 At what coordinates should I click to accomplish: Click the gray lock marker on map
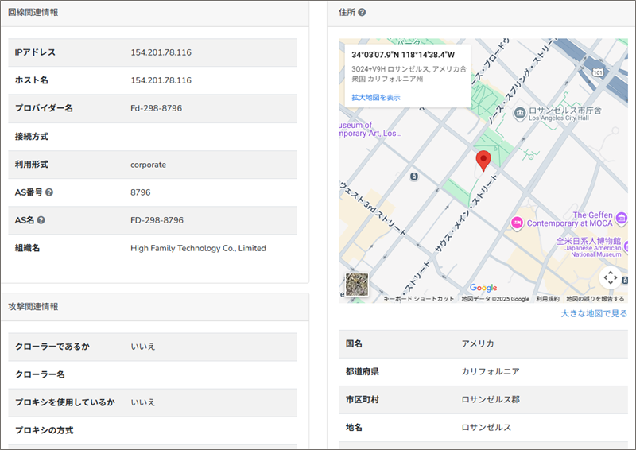(x=413, y=176)
